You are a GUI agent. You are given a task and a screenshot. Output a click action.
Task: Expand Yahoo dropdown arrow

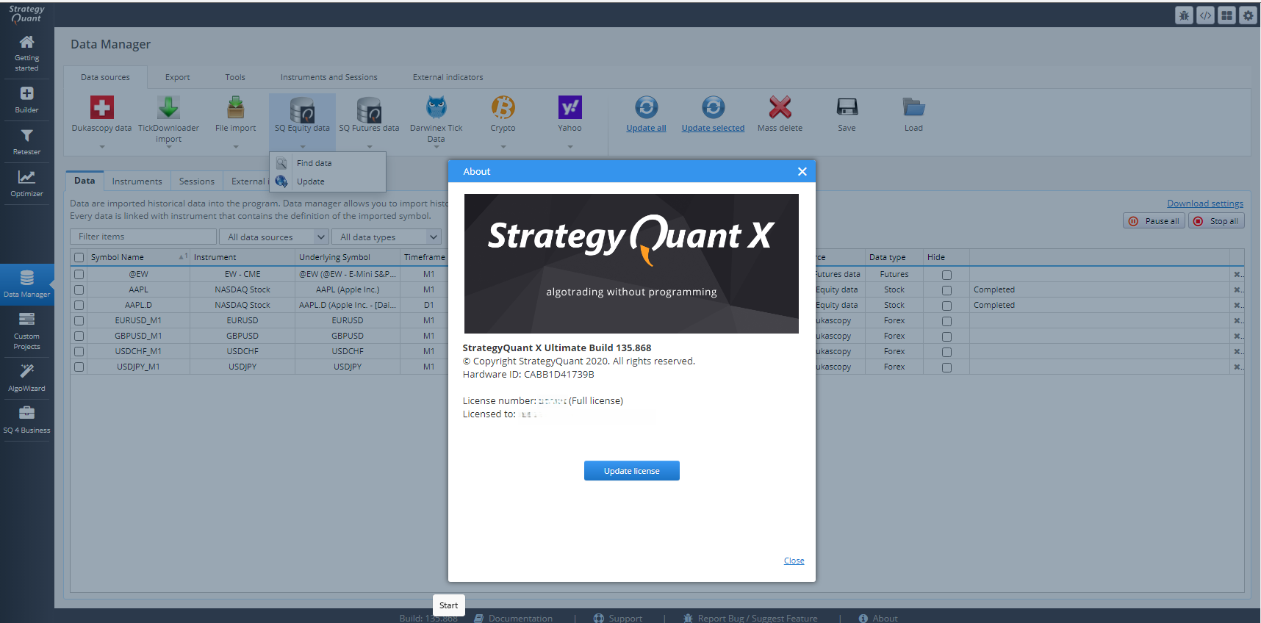click(x=570, y=147)
